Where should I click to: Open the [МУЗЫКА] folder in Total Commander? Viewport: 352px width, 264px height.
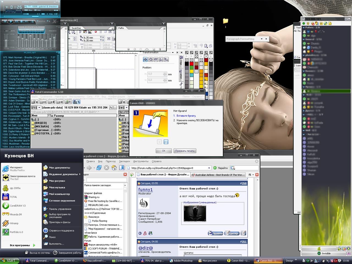click(40, 127)
